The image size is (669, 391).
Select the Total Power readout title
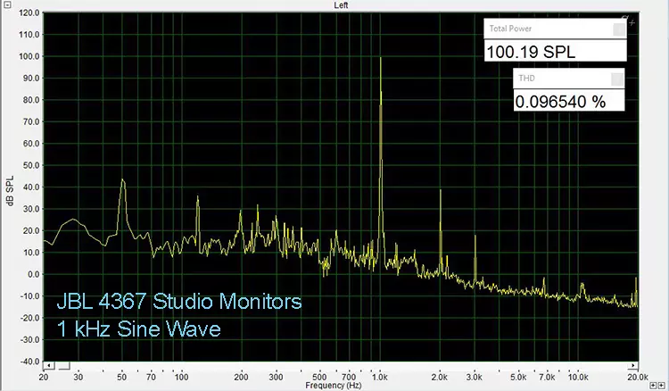pos(510,29)
